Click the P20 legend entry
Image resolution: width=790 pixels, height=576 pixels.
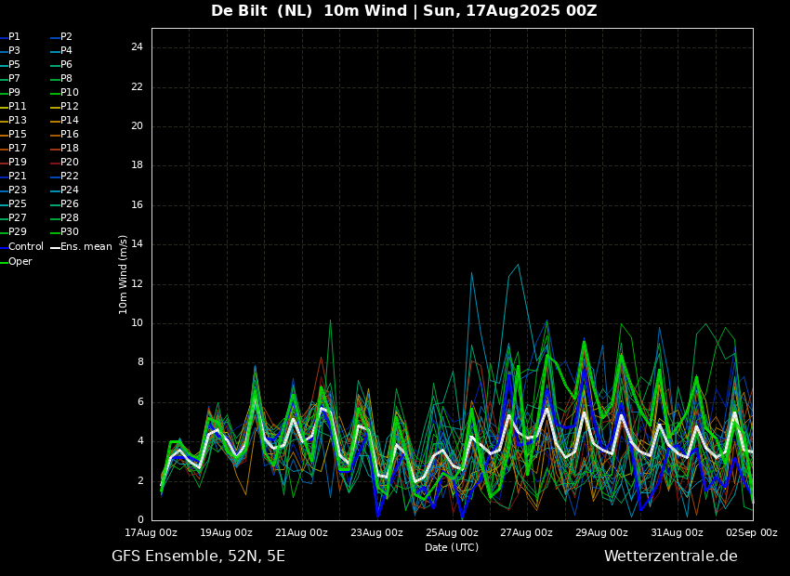(x=70, y=163)
